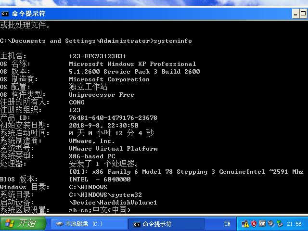Click the 主机名 label
The image size is (308, 231).
point(13,56)
